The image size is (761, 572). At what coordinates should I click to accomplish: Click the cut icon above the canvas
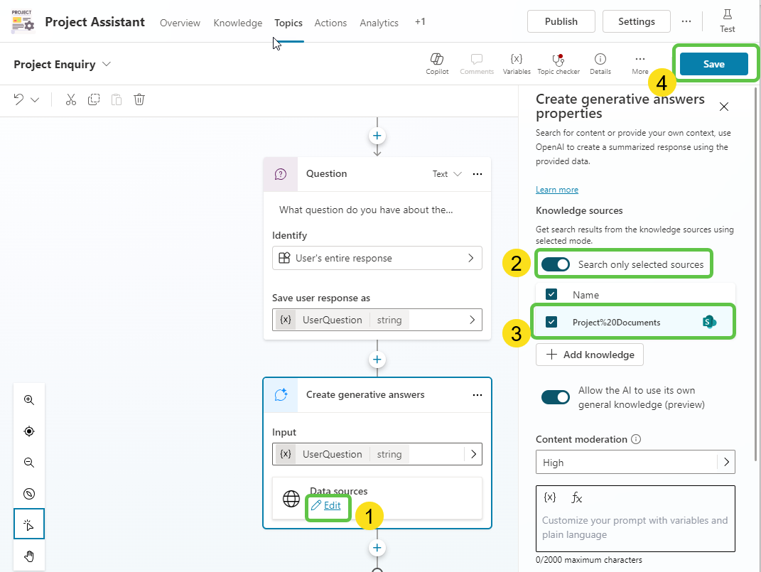pos(70,99)
